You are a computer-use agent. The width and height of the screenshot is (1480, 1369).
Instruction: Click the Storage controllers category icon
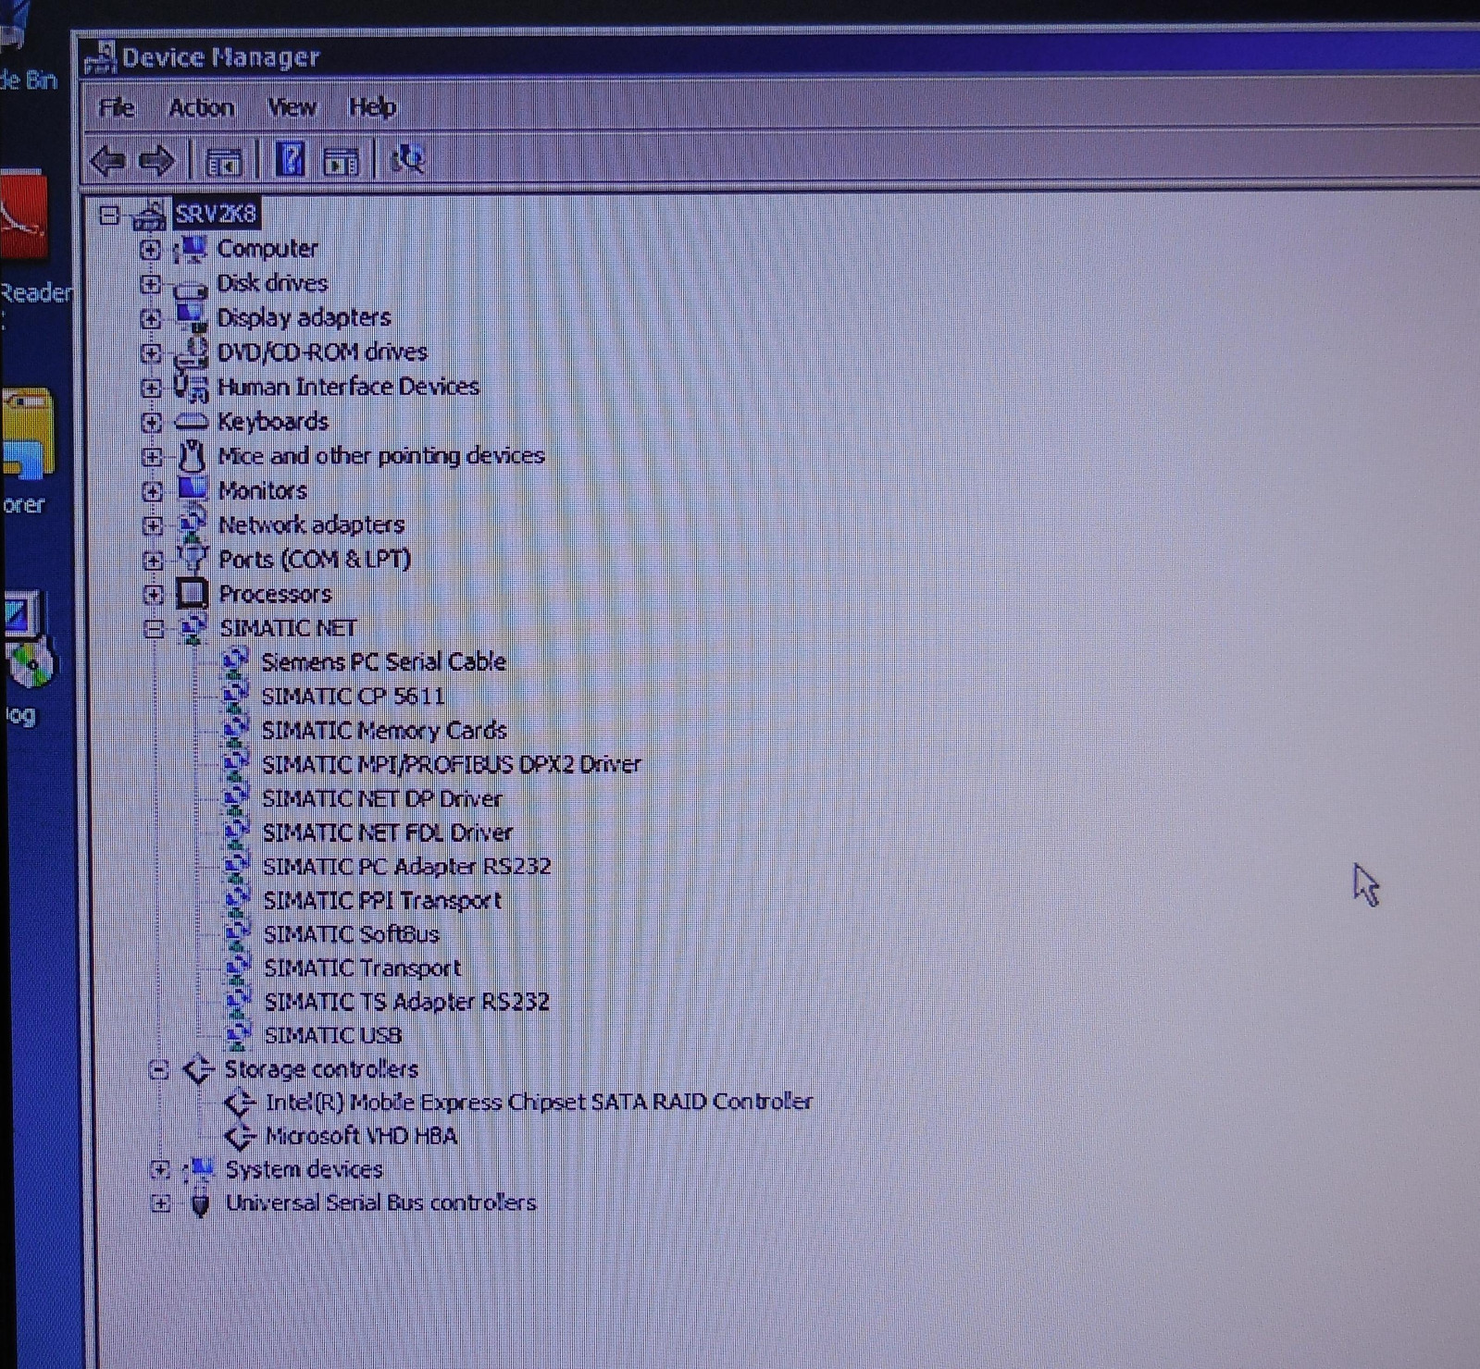198,1069
